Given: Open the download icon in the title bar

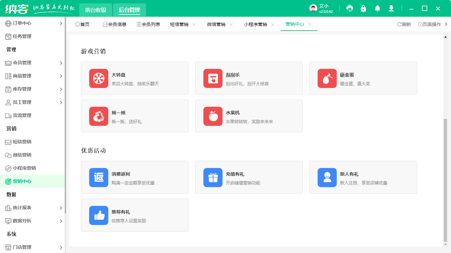Looking at the screenshot, I should coord(391,8).
